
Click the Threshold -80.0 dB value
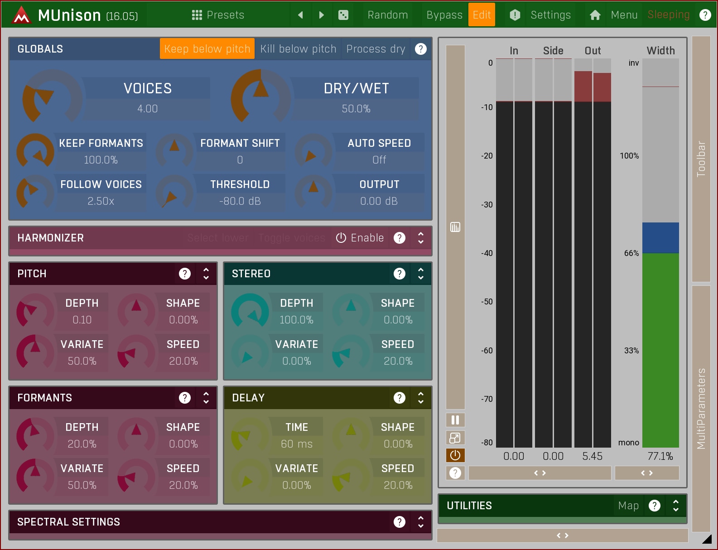[240, 201]
